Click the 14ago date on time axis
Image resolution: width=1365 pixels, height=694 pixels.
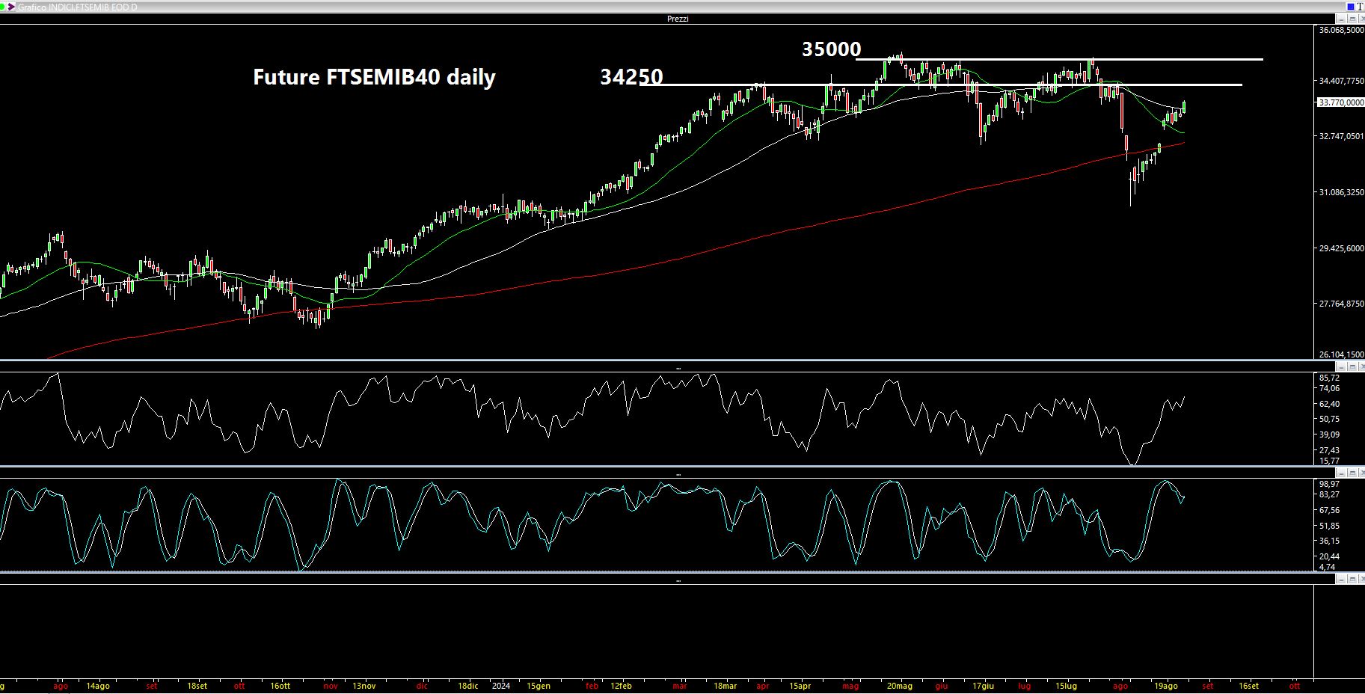pos(97,686)
